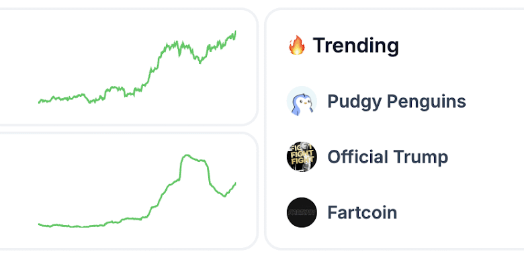Open the upper green sparkline chart

(137, 67)
